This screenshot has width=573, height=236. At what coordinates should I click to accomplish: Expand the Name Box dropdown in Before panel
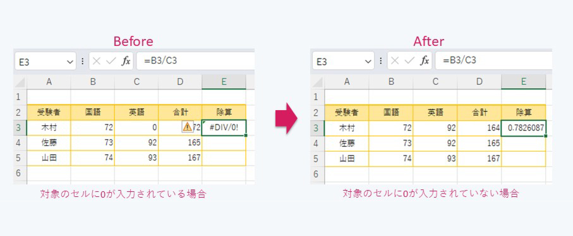click(70, 62)
